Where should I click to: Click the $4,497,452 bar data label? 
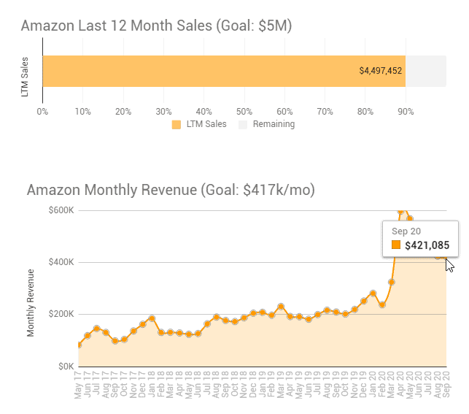[381, 71]
